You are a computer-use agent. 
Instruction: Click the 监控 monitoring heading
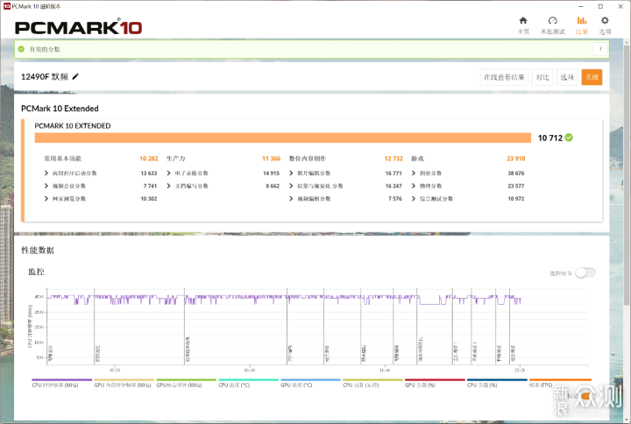click(36, 272)
